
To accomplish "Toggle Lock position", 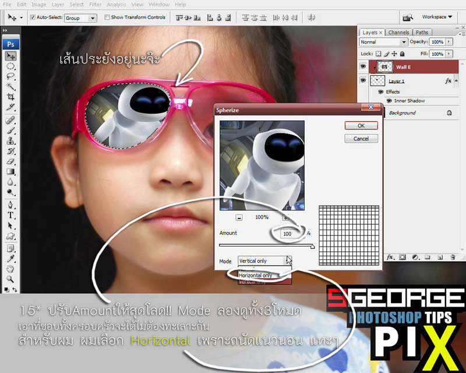I will (394, 54).
